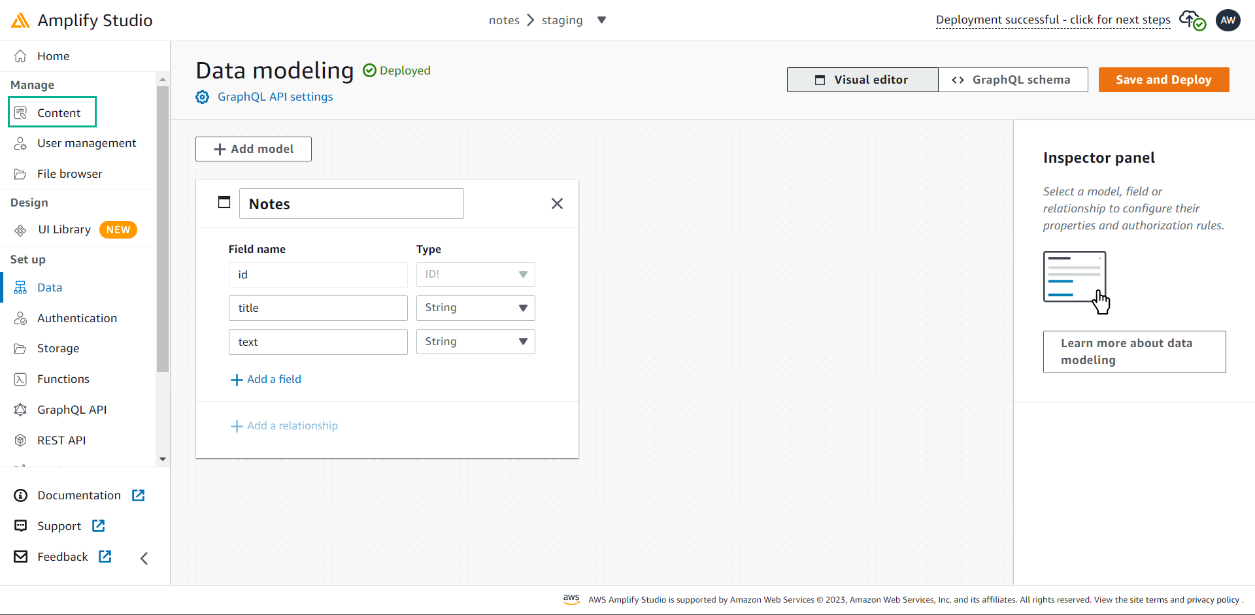Click the Storage folder icon

click(x=21, y=348)
